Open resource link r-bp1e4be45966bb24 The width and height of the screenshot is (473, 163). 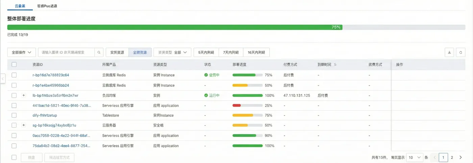coord(51,85)
